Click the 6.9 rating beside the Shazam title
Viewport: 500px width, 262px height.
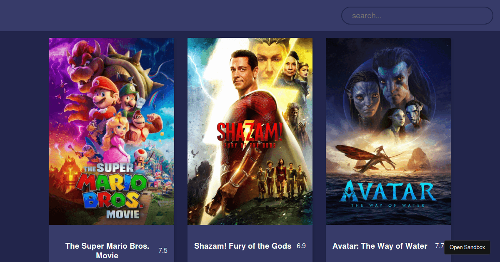pos(301,246)
